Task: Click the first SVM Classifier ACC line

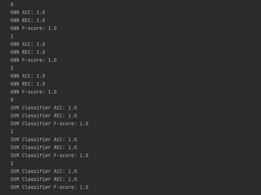Action: coord(44,108)
